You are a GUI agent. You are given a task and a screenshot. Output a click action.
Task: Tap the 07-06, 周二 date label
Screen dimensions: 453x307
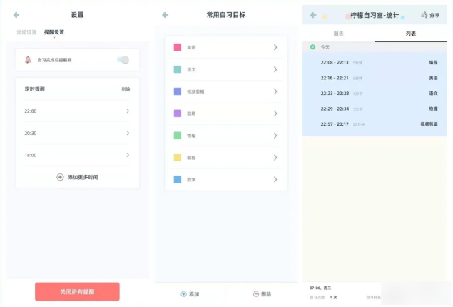320,288
